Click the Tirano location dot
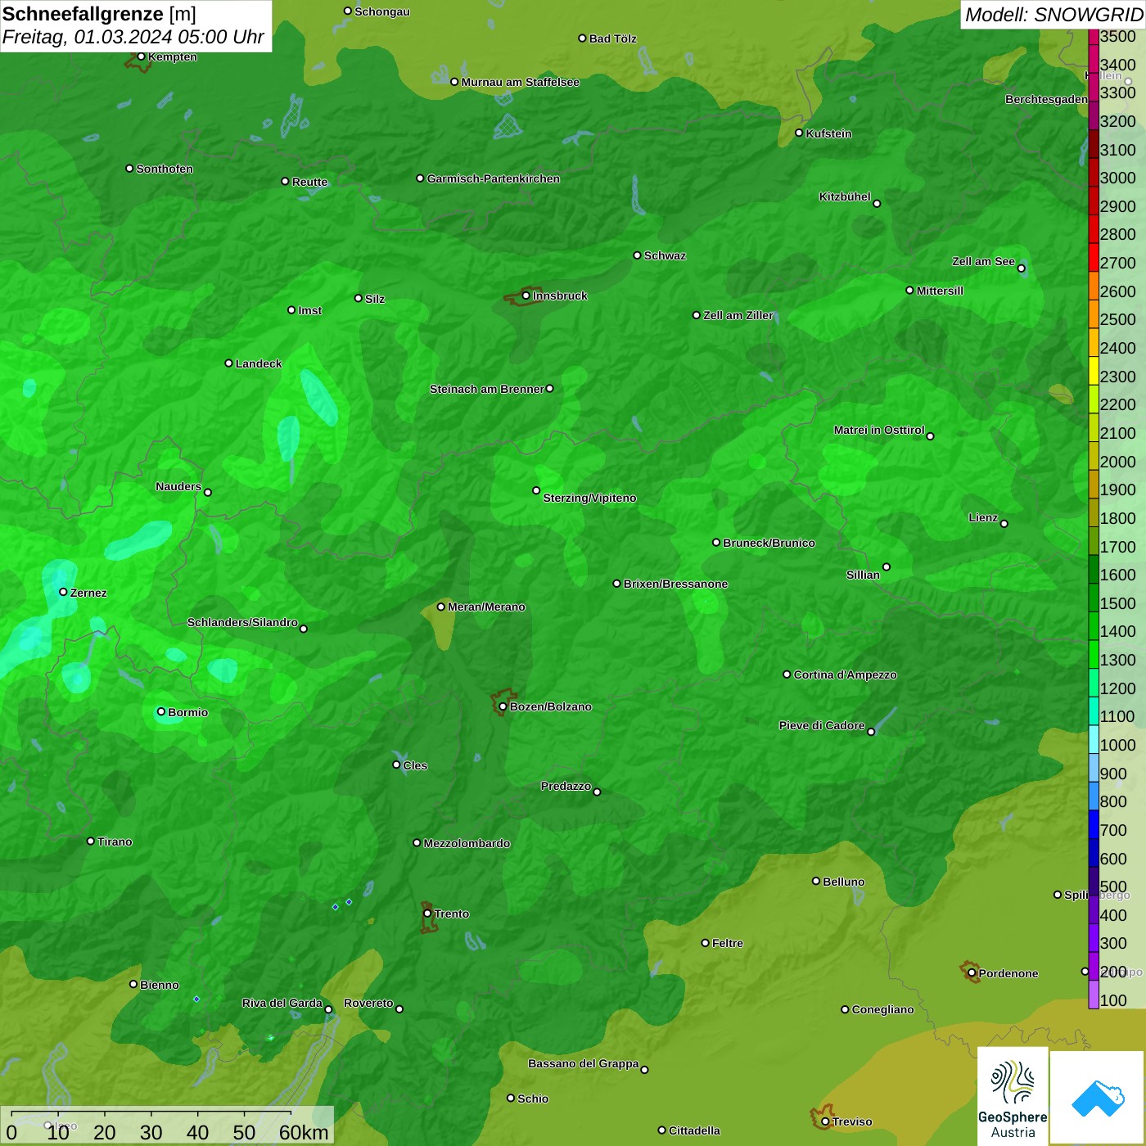 pyautogui.click(x=91, y=841)
